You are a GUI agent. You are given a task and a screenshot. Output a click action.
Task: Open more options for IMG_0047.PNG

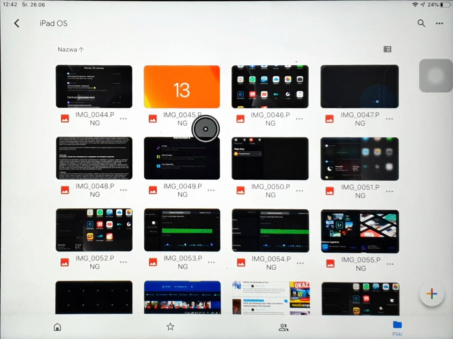(389, 119)
